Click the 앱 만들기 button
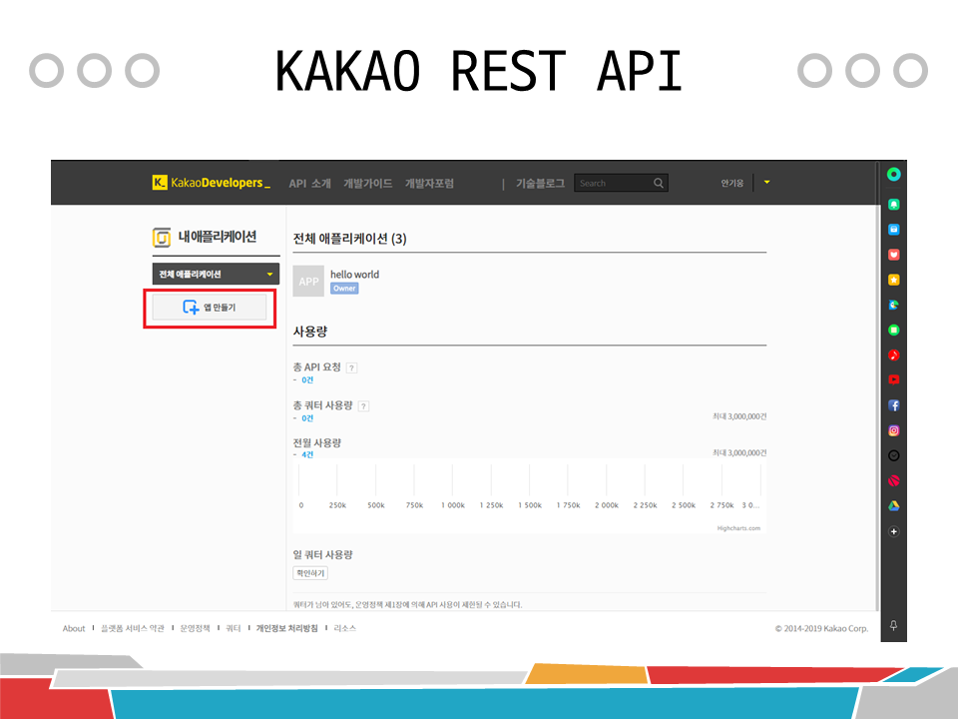This screenshot has height=719, width=958. (209, 307)
